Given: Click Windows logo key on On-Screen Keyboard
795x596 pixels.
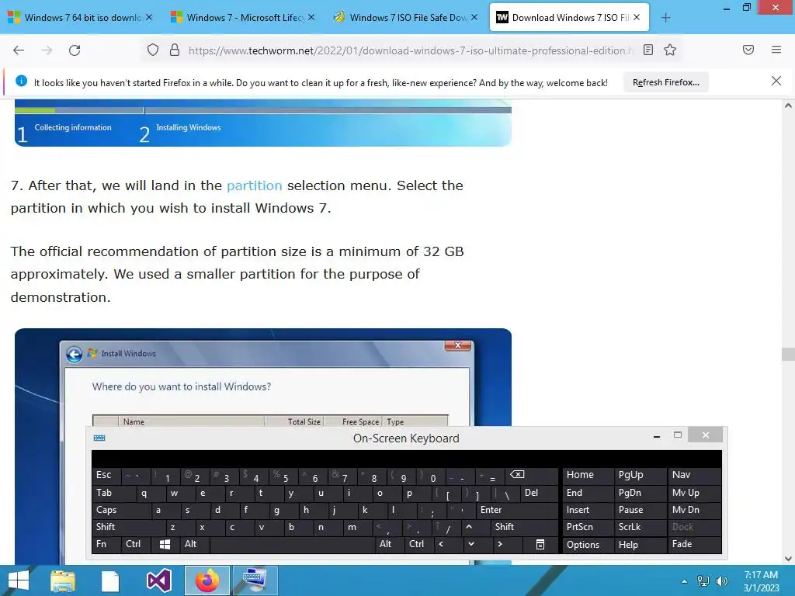Looking at the screenshot, I should click(x=165, y=544).
